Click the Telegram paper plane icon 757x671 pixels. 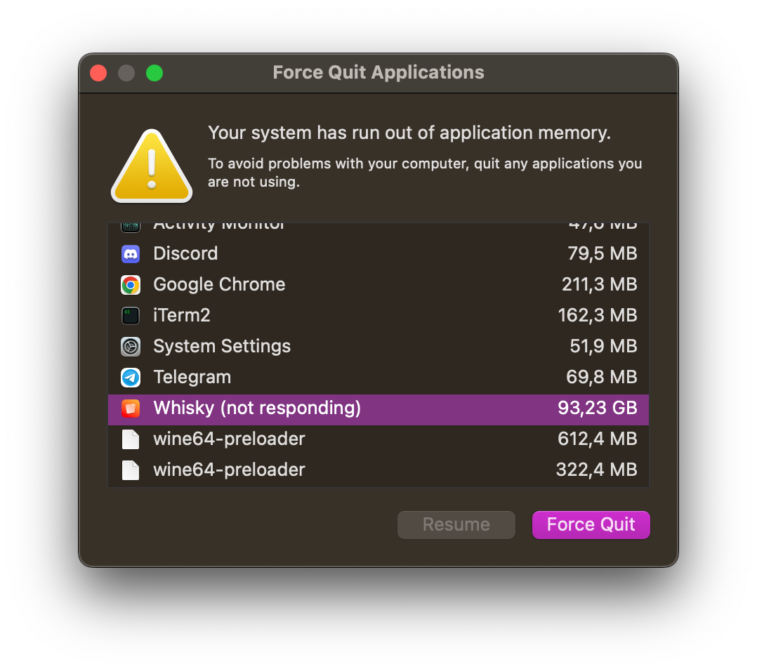(131, 378)
